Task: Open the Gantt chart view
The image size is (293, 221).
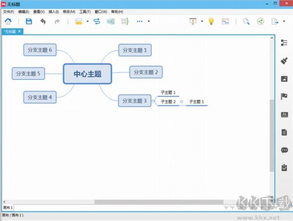Action: point(225,21)
